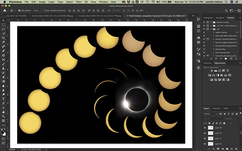Enable Show Transform Controls checkbox
242x151 pixels.
(44, 11)
